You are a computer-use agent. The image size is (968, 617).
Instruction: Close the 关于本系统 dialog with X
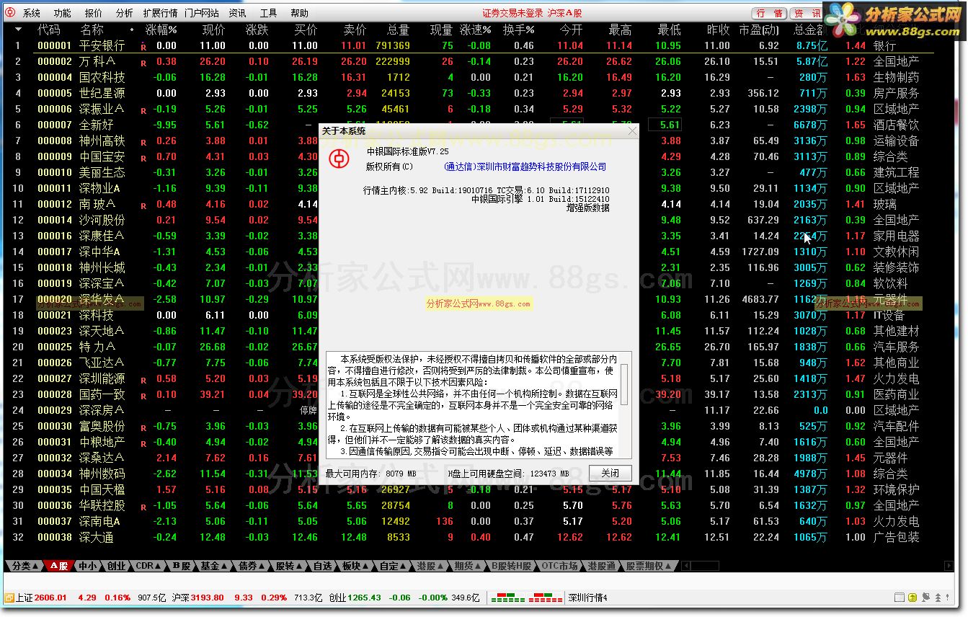pyautogui.click(x=632, y=130)
